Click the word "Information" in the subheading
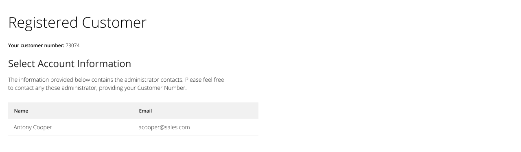 coord(104,64)
